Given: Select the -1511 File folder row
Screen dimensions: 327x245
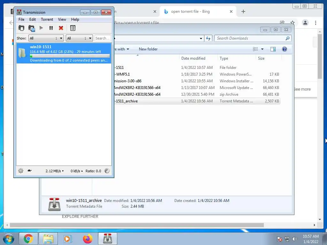Looking at the screenshot, I should tap(197, 68).
